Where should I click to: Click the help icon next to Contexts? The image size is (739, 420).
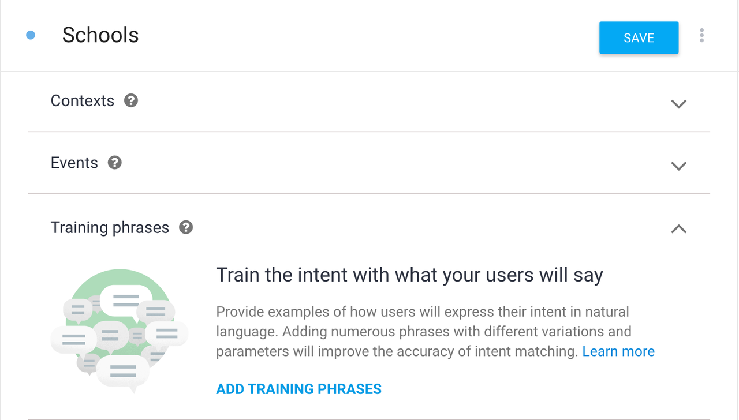pos(131,100)
